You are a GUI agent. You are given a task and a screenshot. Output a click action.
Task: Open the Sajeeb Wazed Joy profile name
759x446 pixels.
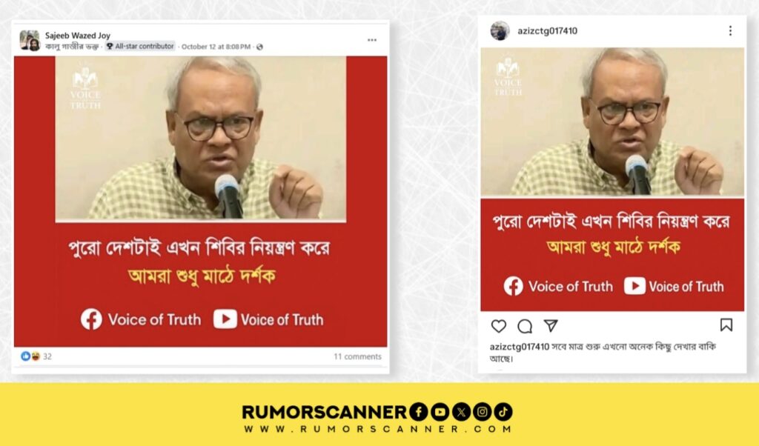pyautogui.click(x=77, y=36)
